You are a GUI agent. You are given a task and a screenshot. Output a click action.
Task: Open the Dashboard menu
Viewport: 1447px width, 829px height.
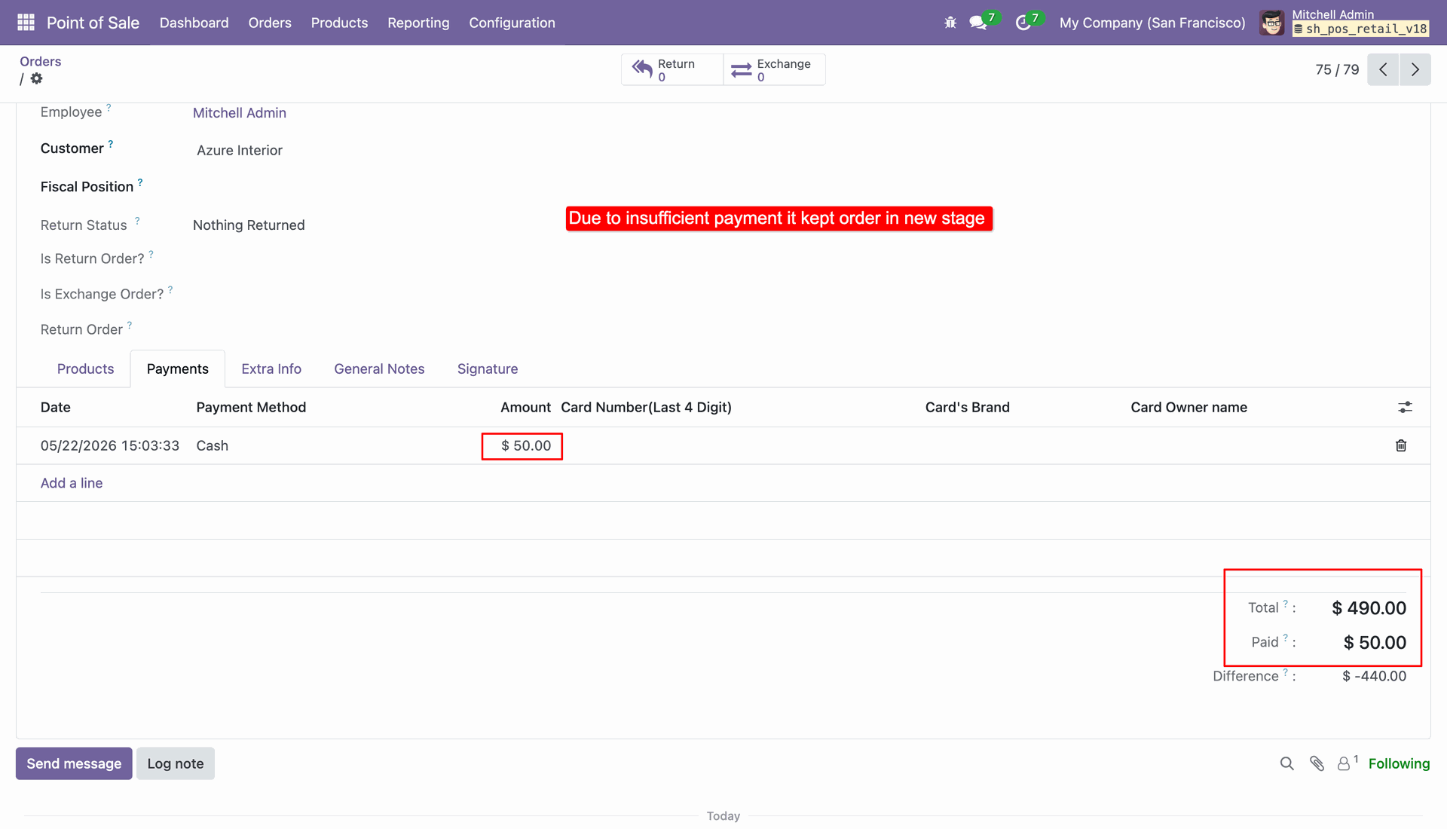pos(194,23)
